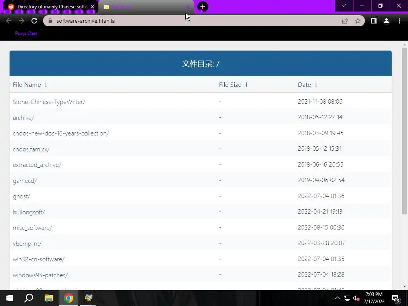Open the network status tray icon

(347, 298)
